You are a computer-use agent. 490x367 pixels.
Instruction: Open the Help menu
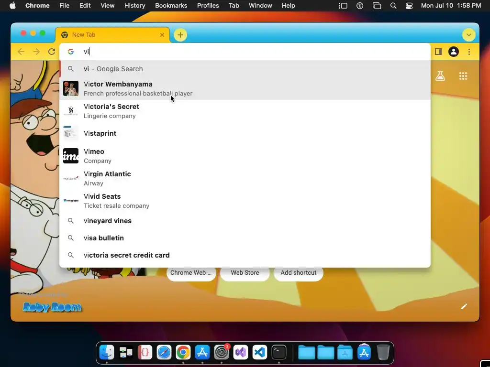288,6
